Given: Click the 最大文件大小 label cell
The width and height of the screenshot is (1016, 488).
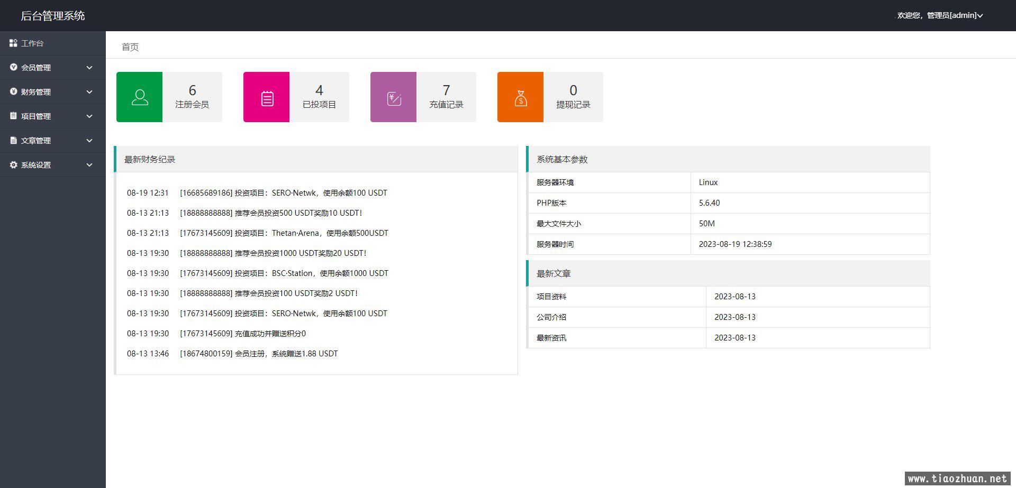Looking at the screenshot, I should (609, 224).
